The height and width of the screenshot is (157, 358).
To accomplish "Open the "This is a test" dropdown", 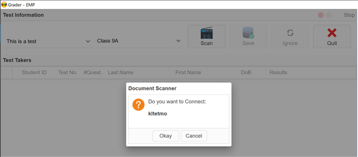I will tap(88, 41).
